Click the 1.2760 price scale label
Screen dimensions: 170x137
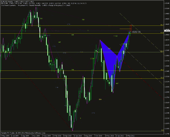tap(167, 97)
